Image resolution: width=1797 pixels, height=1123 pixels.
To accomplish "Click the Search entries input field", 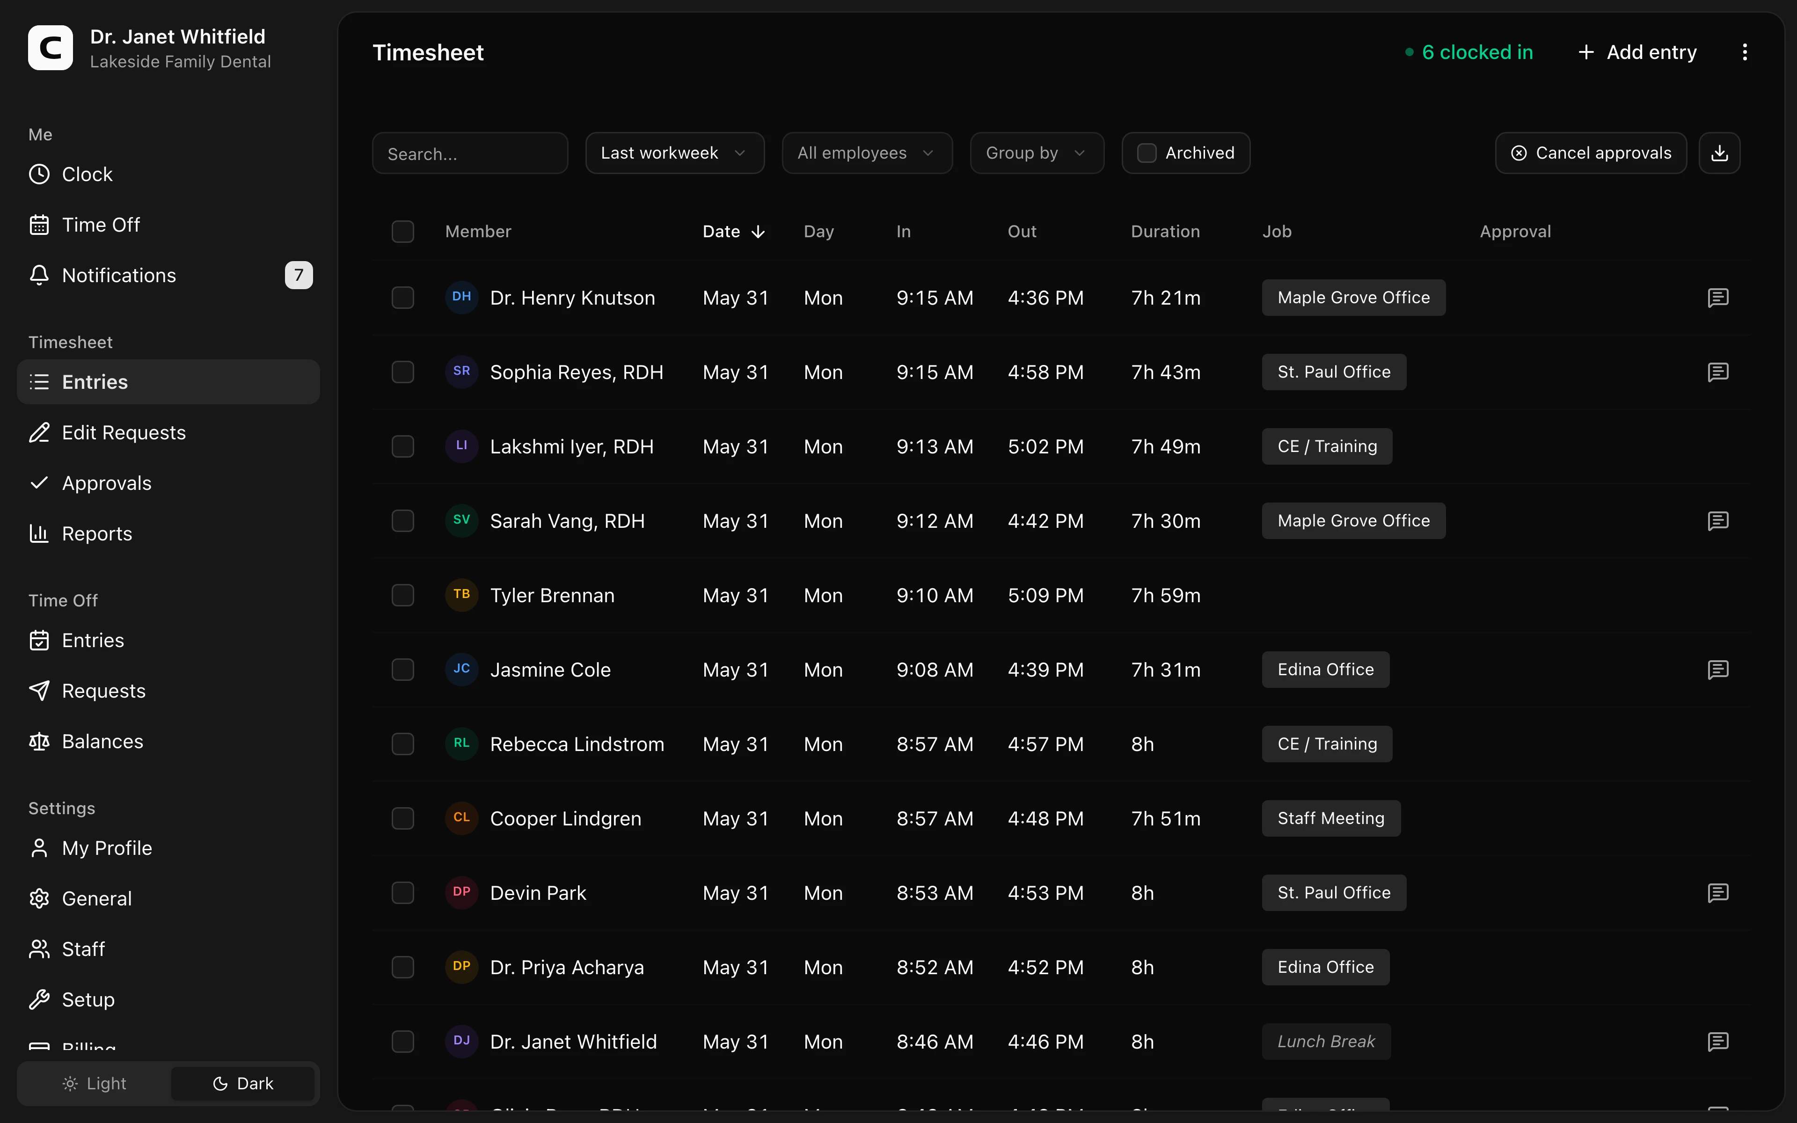I will tap(470, 153).
